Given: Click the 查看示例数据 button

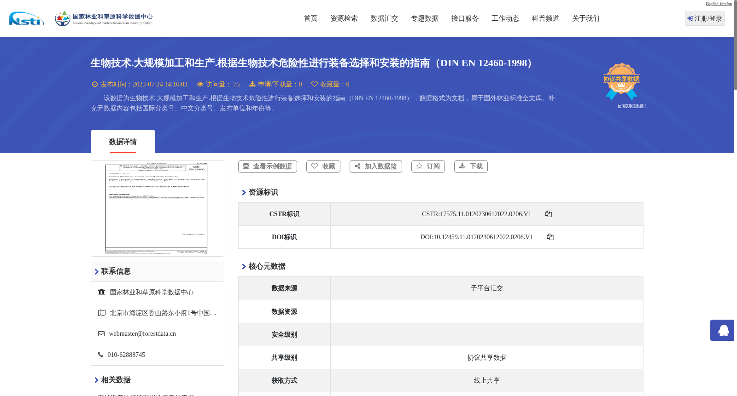Looking at the screenshot, I should (268, 166).
